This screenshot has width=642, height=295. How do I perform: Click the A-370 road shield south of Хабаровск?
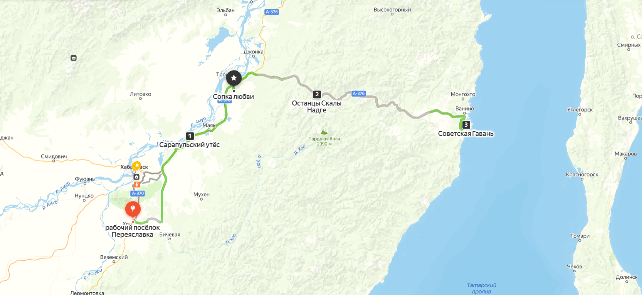click(138, 194)
